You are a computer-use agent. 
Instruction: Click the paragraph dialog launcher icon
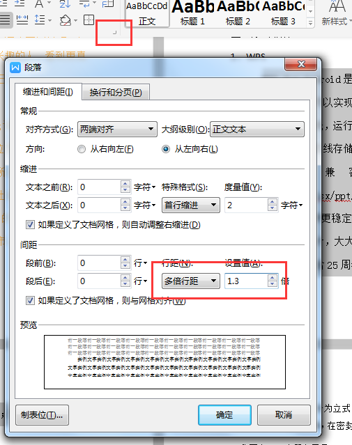click(115, 32)
